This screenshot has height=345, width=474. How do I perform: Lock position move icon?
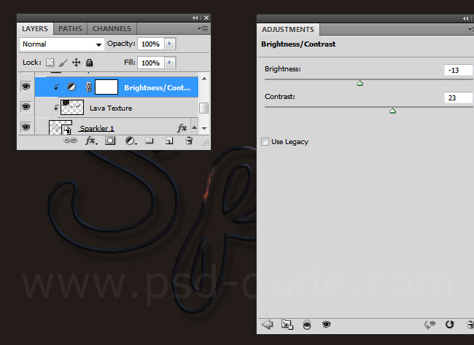76,63
